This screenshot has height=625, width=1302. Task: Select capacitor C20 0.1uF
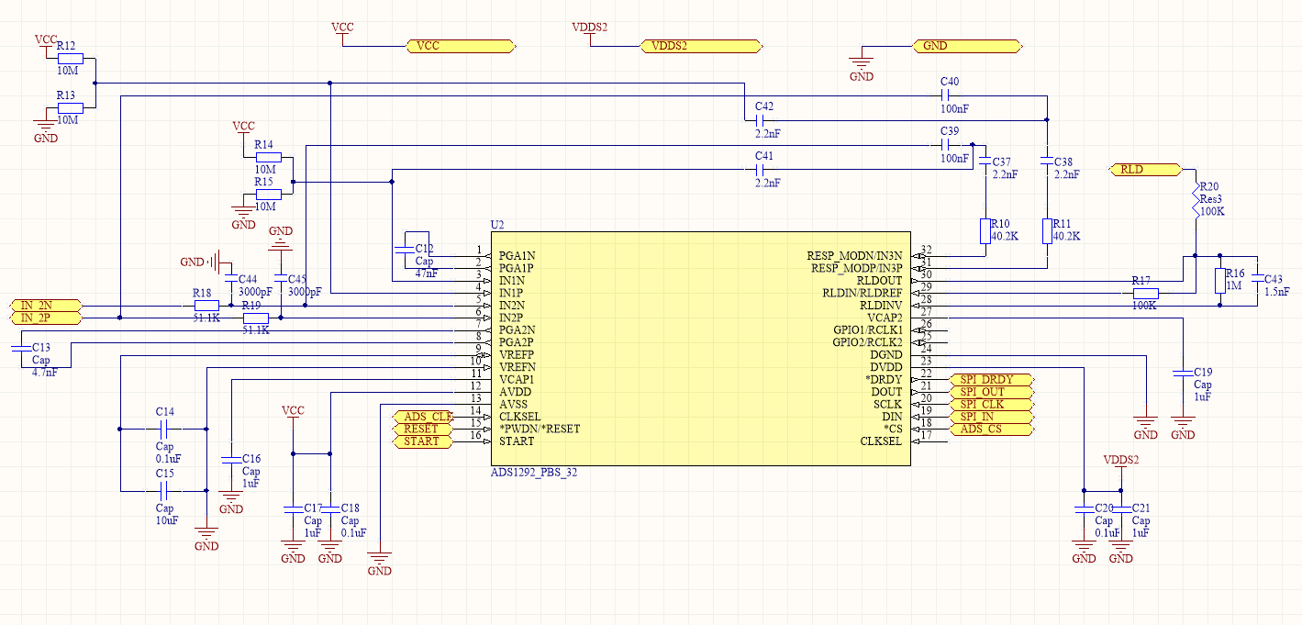point(1084,508)
